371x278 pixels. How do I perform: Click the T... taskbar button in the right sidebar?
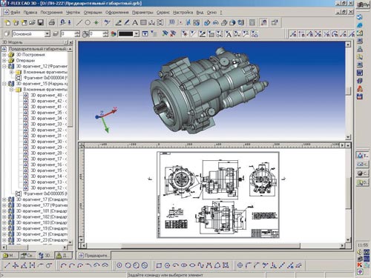pyautogui.click(x=363, y=156)
